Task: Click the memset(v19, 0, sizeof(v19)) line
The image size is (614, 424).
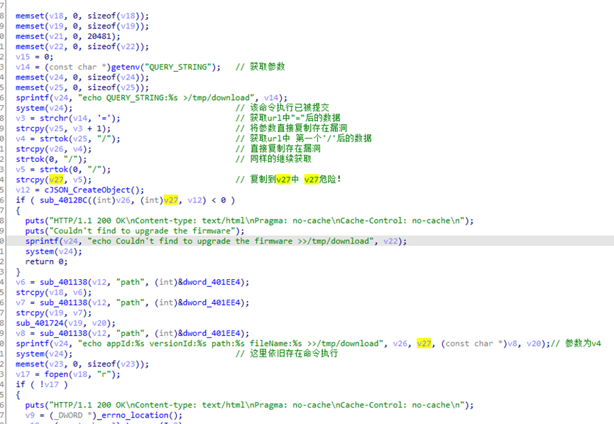Action: pos(82,26)
